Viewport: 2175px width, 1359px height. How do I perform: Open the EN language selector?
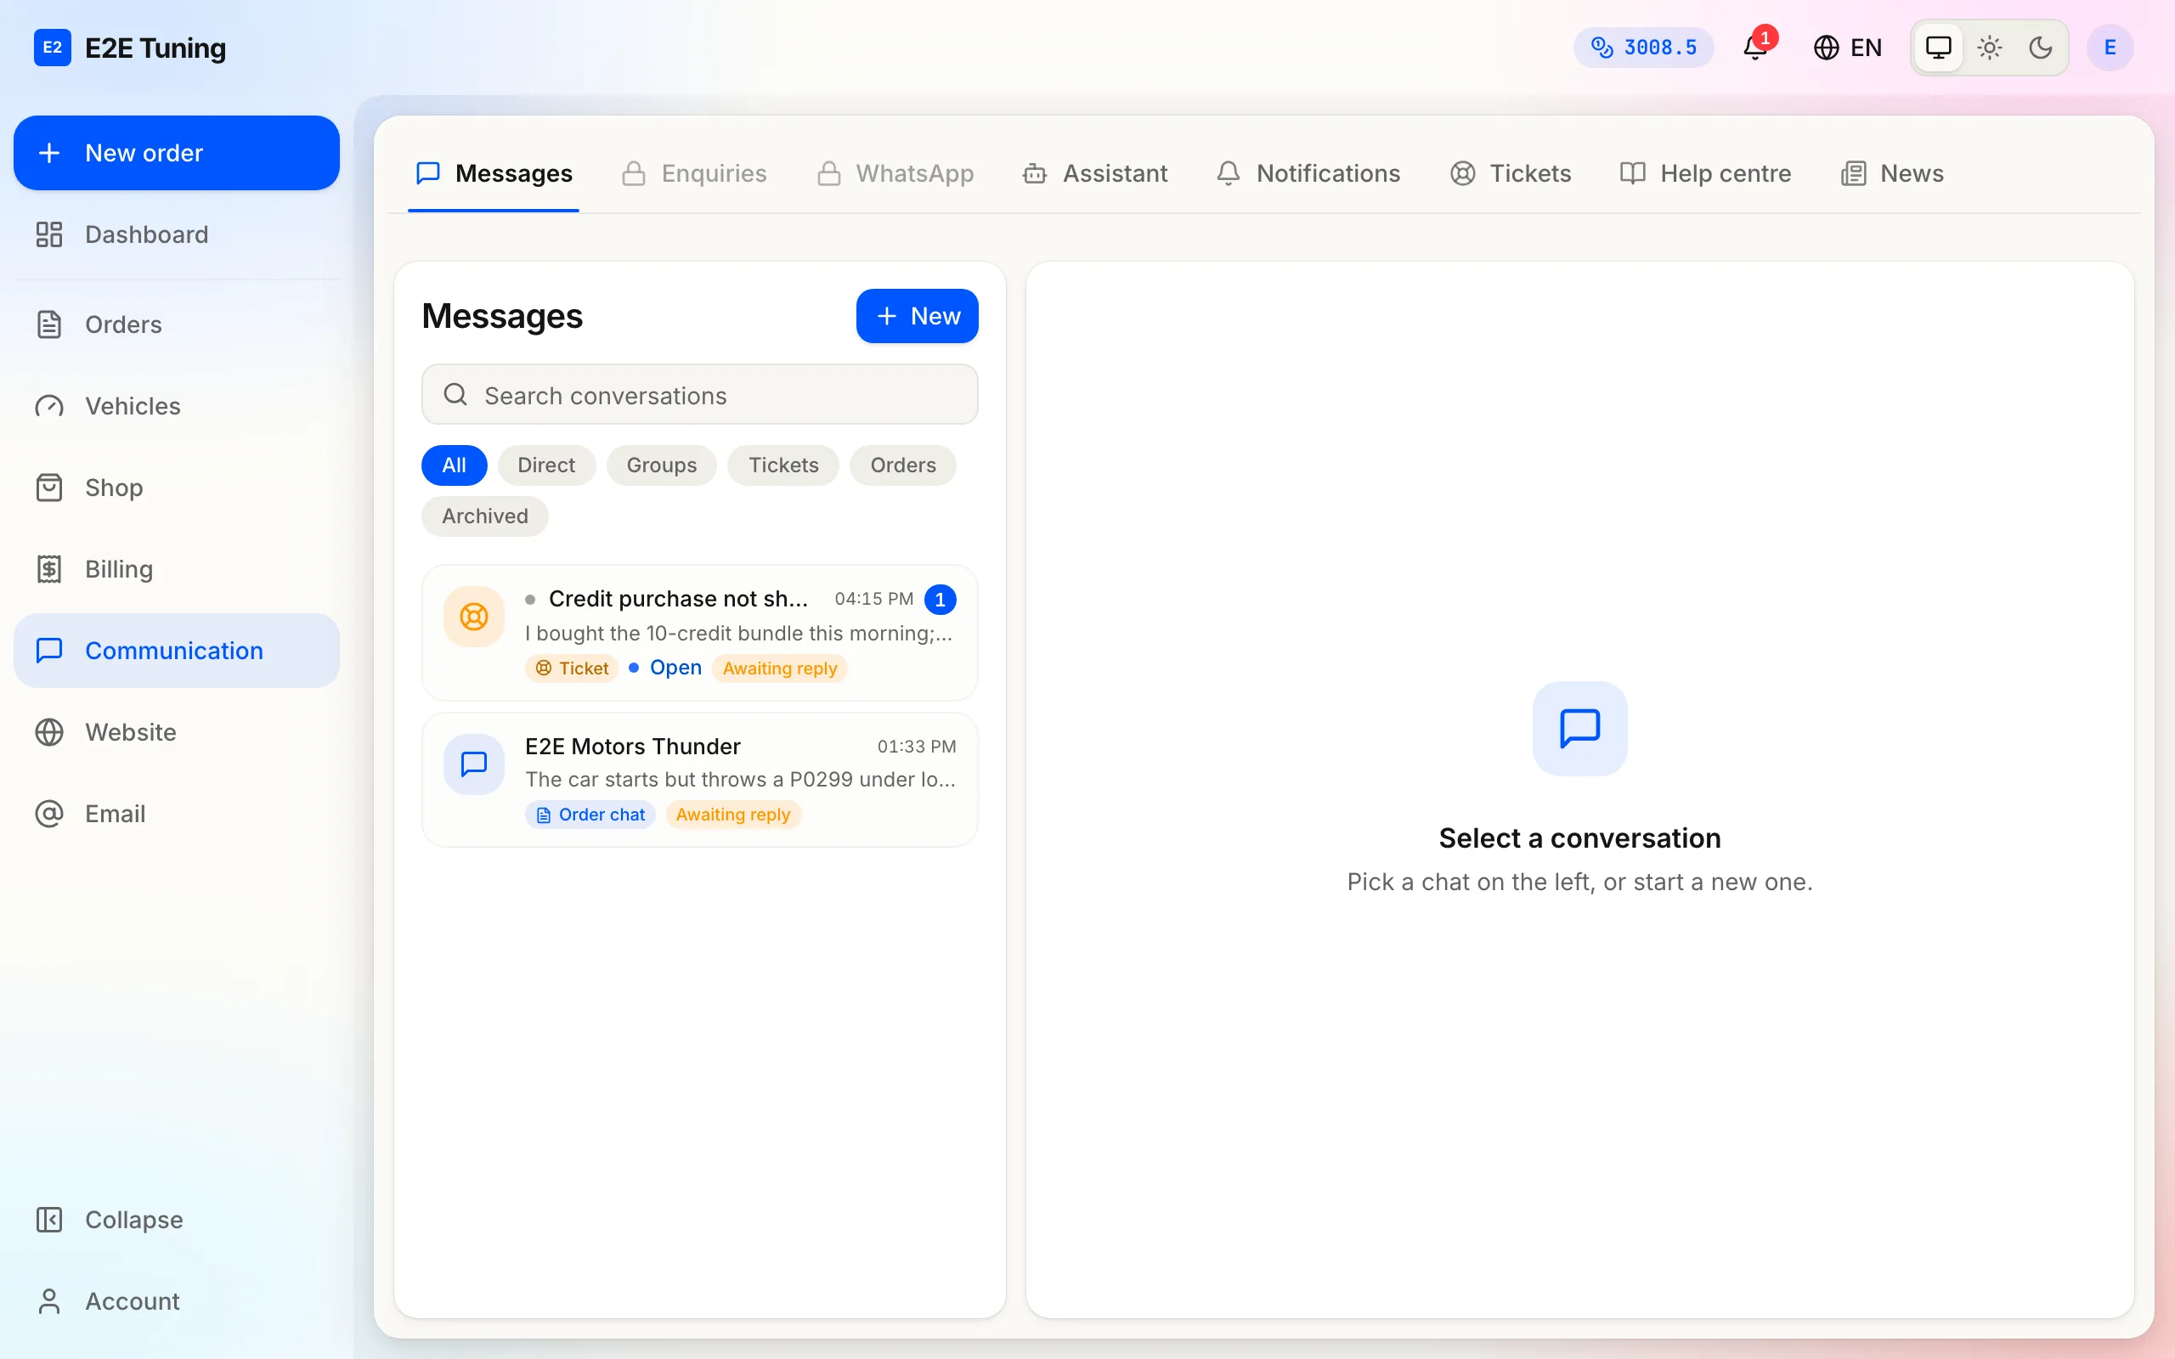click(1847, 48)
